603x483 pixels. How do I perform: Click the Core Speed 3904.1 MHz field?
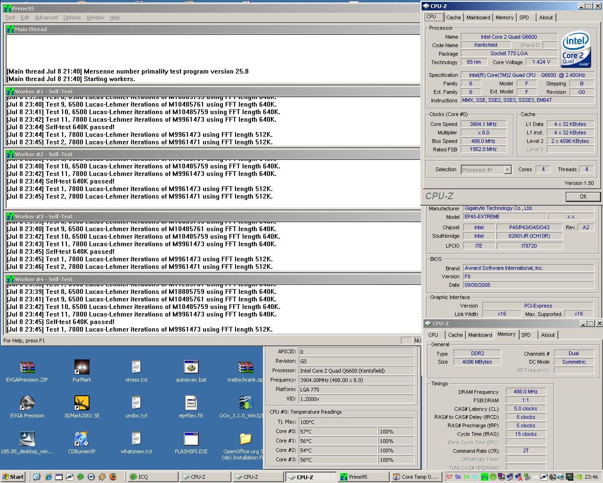point(483,124)
